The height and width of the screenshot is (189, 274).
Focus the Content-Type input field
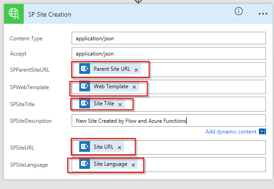click(169, 38)
